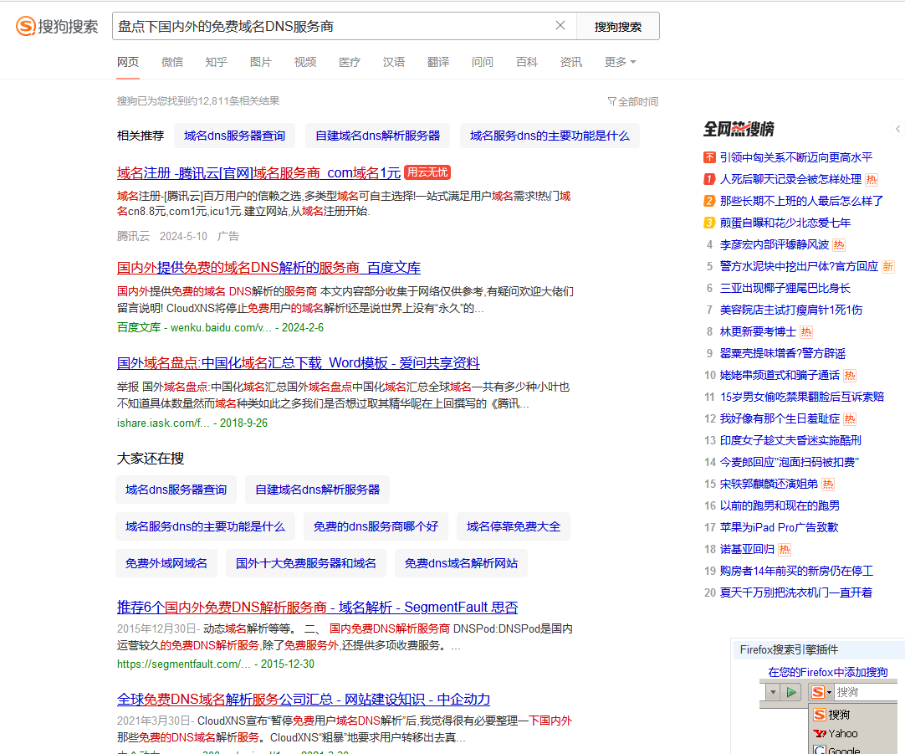Open hot search 李彦宏内部评璩静风波
The height and width of the screenshot is (754, 905).
[x=774, y=245]
